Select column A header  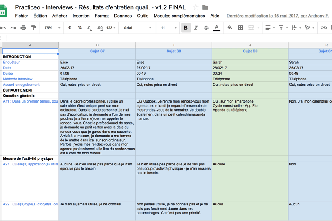pyautogui.click(x=30, y=45)
